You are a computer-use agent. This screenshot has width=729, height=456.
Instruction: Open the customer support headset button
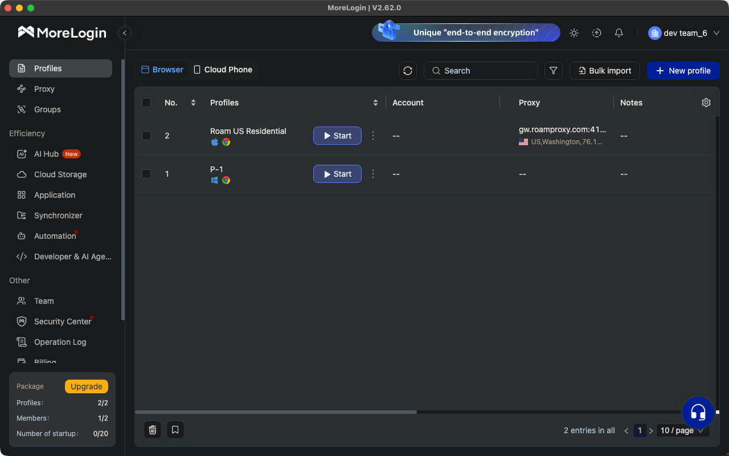coord(698,413)
